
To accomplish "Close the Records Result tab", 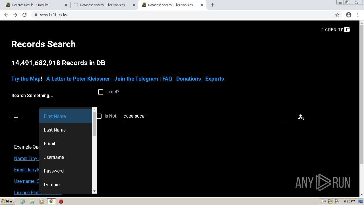I will click(x=66, y=5).
